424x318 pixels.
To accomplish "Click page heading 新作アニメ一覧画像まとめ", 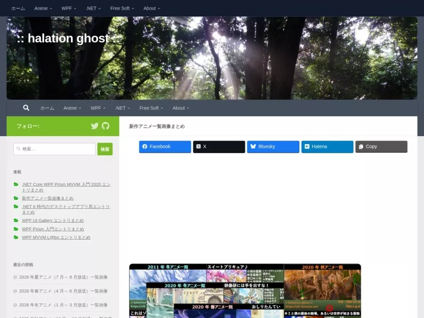I will coord(157,126).
